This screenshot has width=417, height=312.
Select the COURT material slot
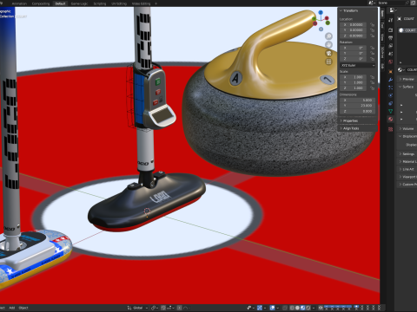click(x=407, y=30)
